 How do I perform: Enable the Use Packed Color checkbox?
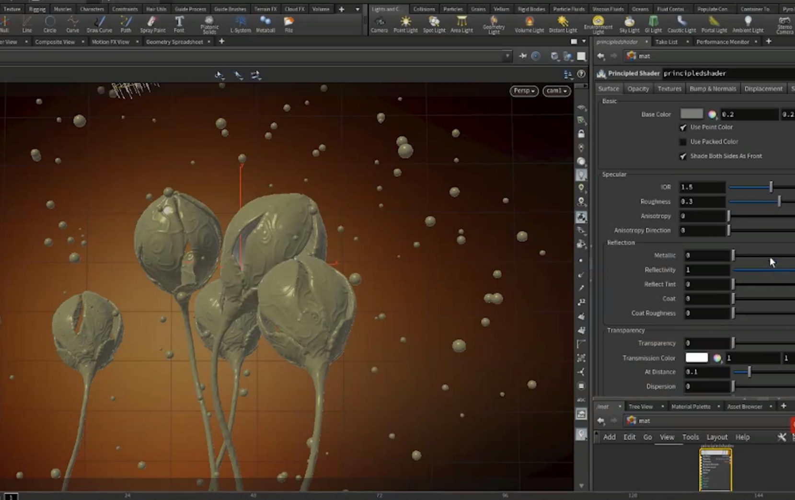(683, 142)
